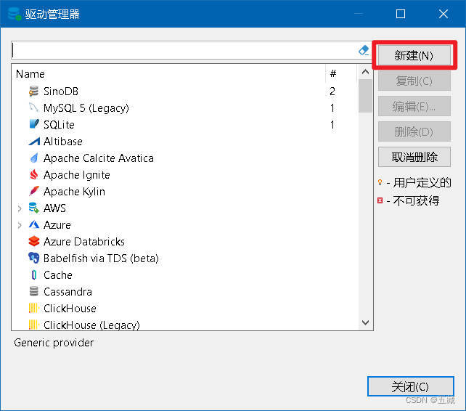Click the scroll up arrow of the list
466x411 pixels.
366,72
